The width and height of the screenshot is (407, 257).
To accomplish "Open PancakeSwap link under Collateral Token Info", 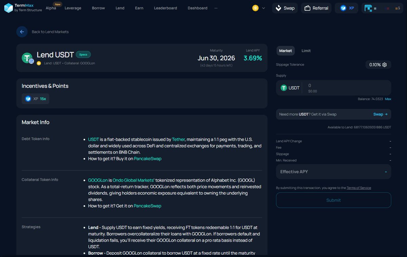I will point(148,206).
